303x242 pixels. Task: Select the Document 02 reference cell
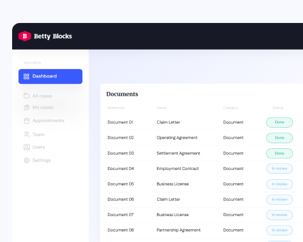coord(121,137)
